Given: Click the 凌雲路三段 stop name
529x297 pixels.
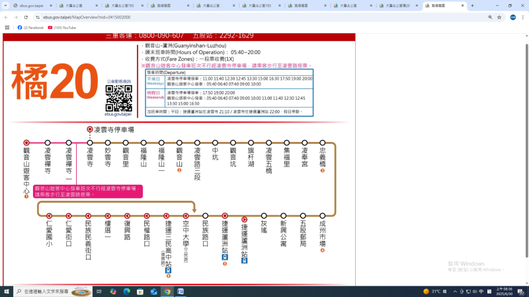Looking at the screenshot, I should coord(197,164).
